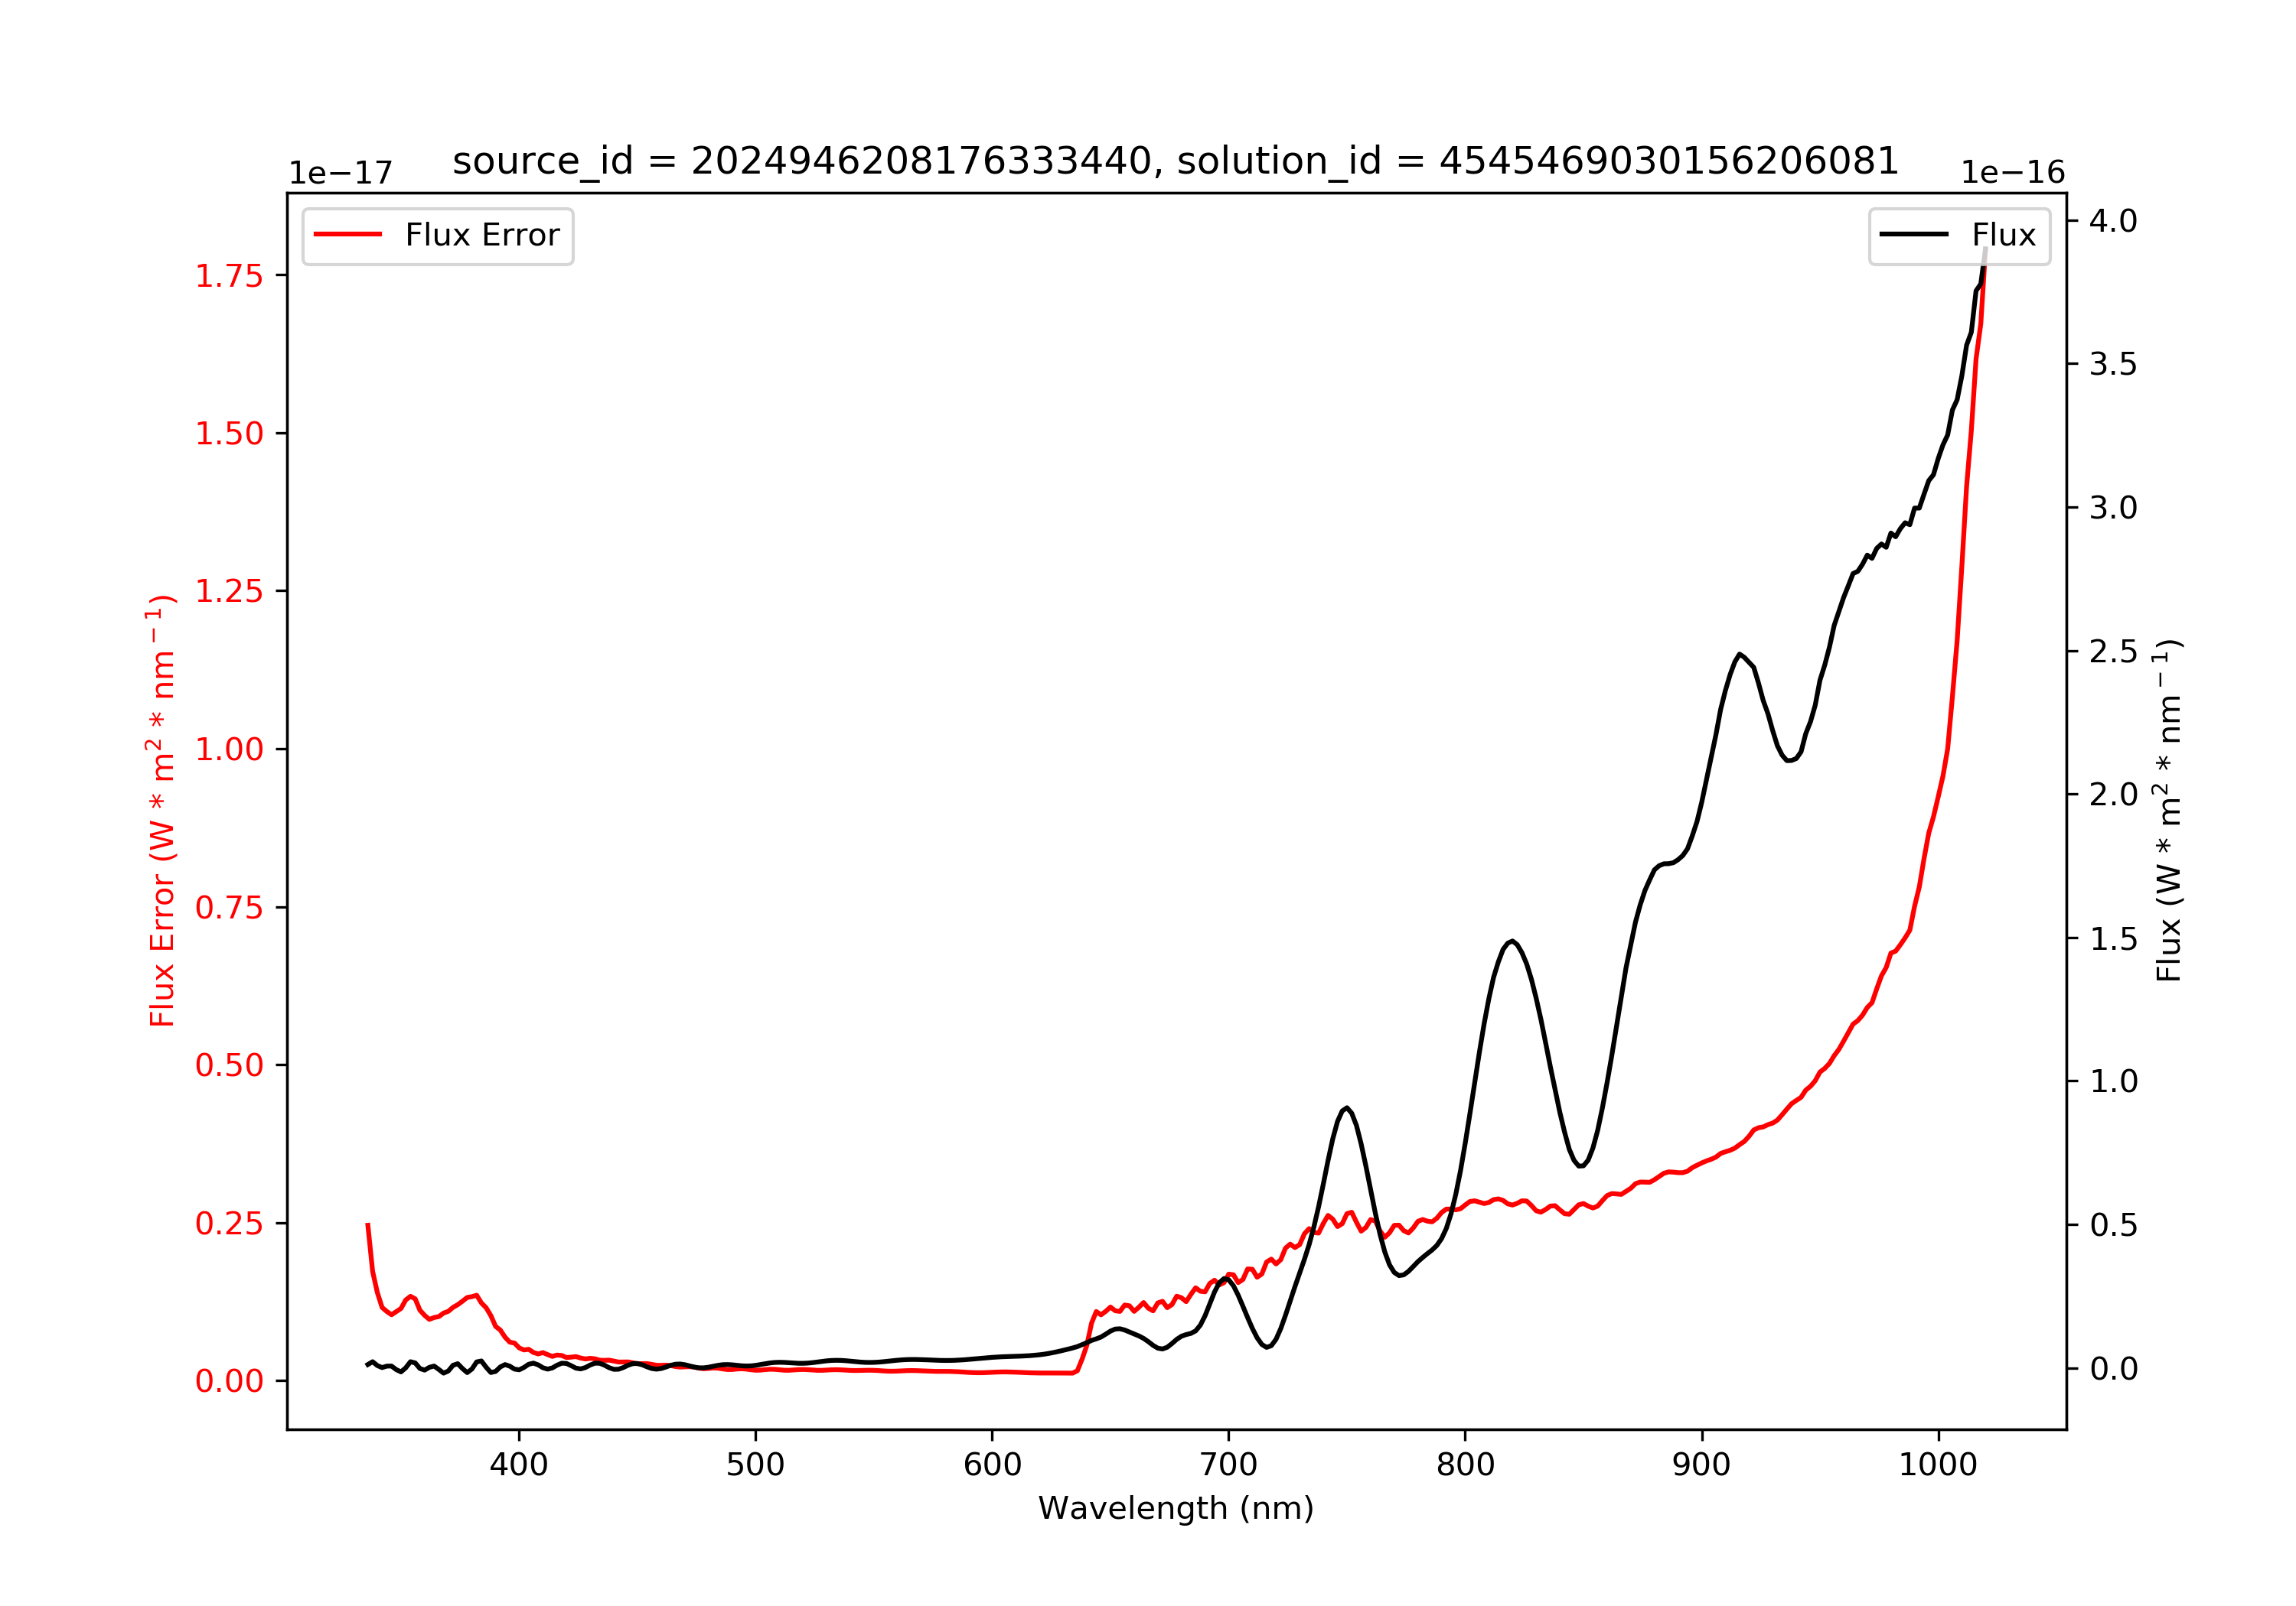This screenshot has width=2296, height=1606.
Task: Click the 2.5 tick on right axis
Action: pyautogui.click(x=2113, y=652)
